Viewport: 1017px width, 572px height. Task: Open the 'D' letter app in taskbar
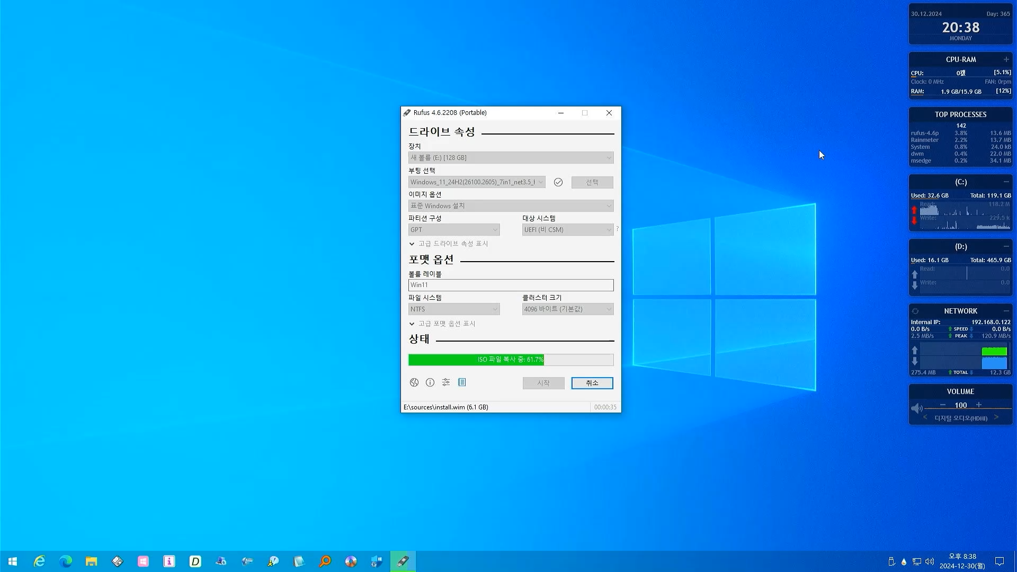pos(195,561)
